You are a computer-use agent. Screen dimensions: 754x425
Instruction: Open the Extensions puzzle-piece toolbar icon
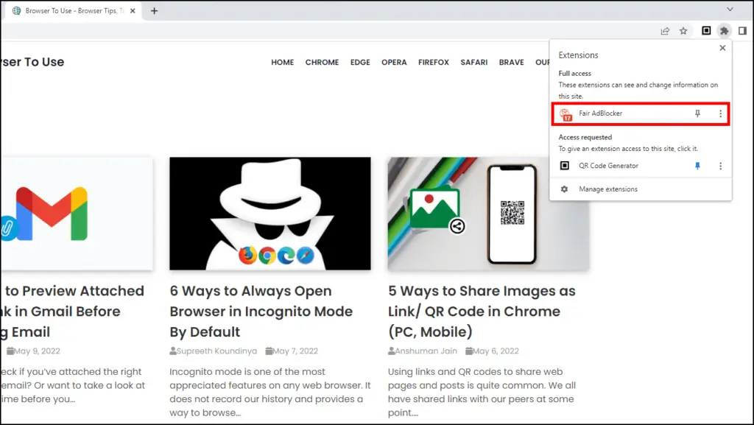click(724, 31)
